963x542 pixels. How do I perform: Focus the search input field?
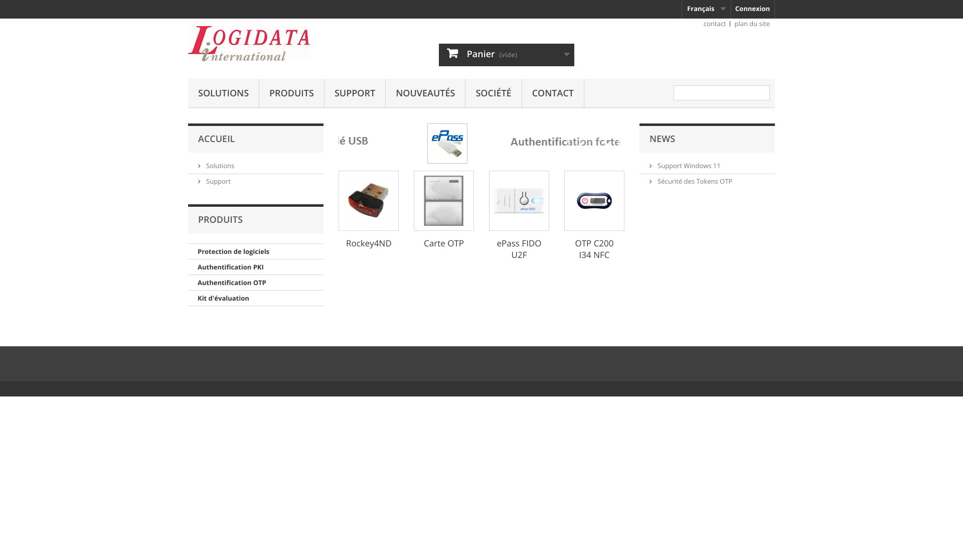[721, 93]
